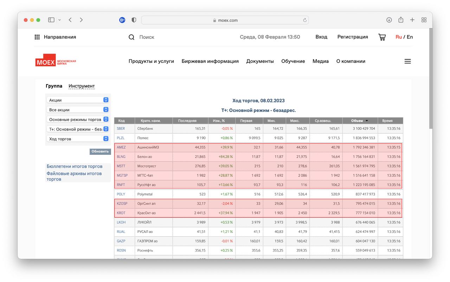The height and width of the screenshot is (282, 450).
Task: Go forward to next page
Action: pyautogui.click(x=81, y=20)
